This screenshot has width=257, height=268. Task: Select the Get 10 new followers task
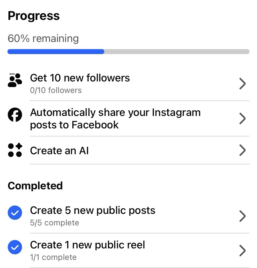pyautogui.click(x=80, y=78)
